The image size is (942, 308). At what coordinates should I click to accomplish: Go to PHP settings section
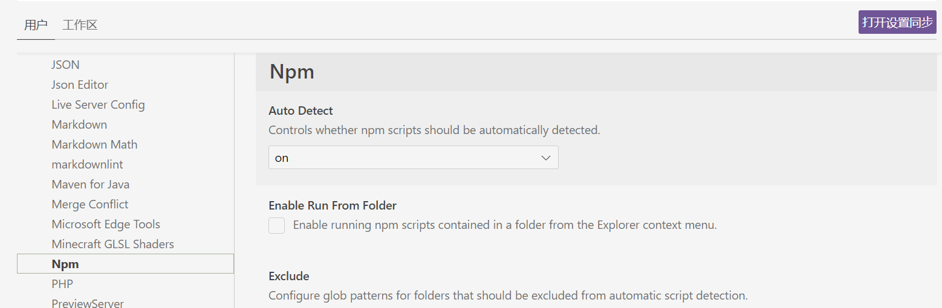pyautogui.click(x=62, y=284)
